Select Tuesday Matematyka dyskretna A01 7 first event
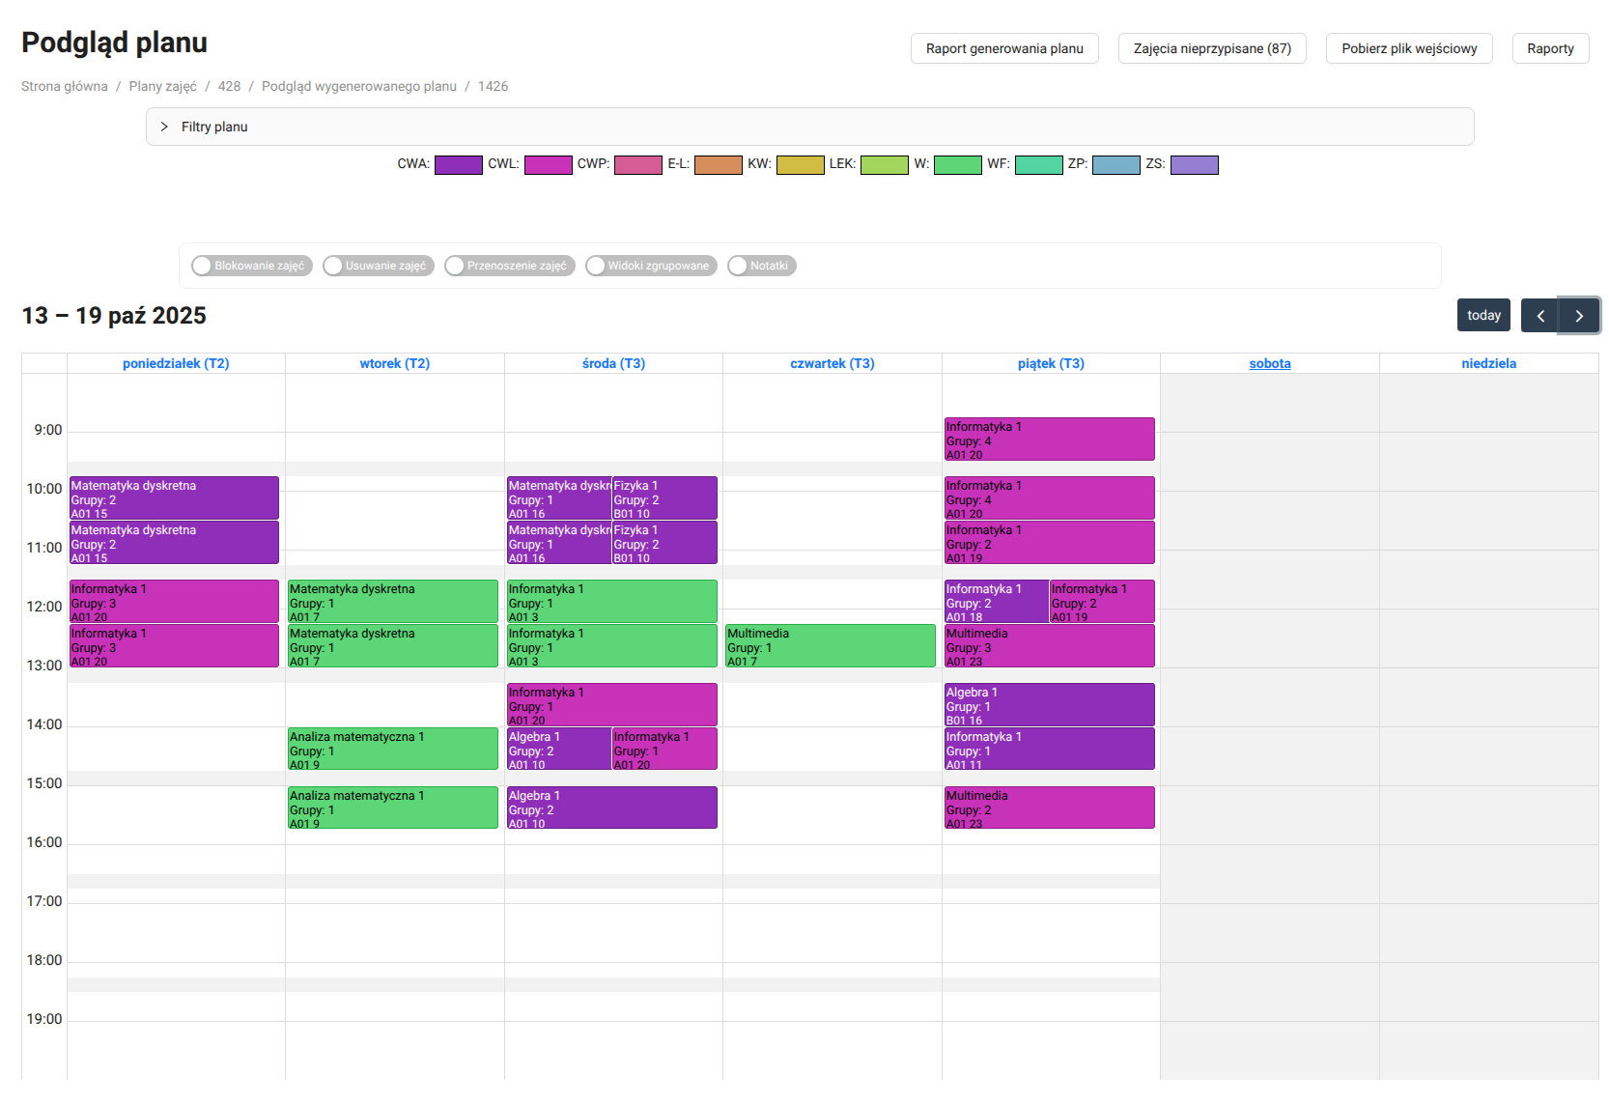Image resolution: width=1609 pixels, height=1105 pixels. [393, 602]
